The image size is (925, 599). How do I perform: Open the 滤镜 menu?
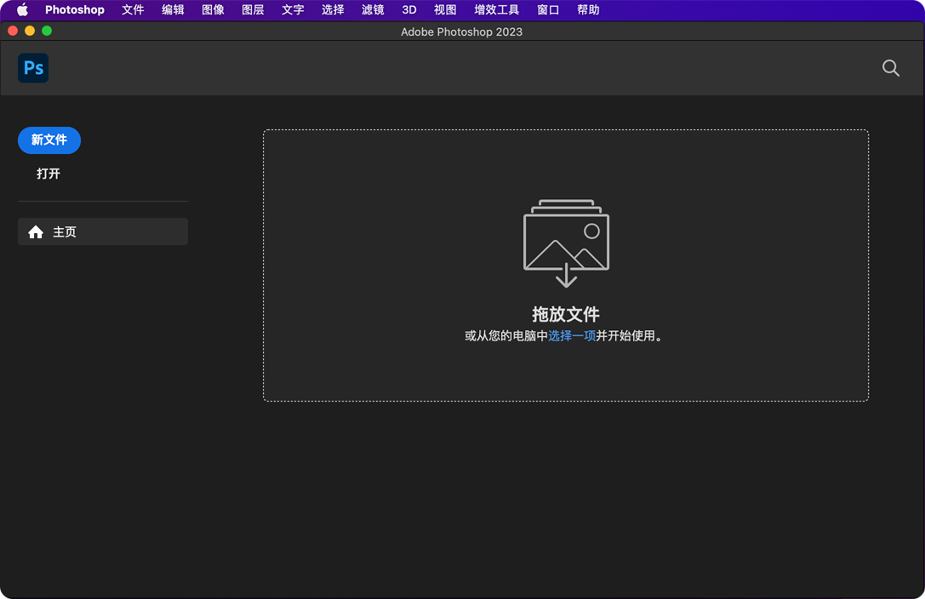(373, 10)
